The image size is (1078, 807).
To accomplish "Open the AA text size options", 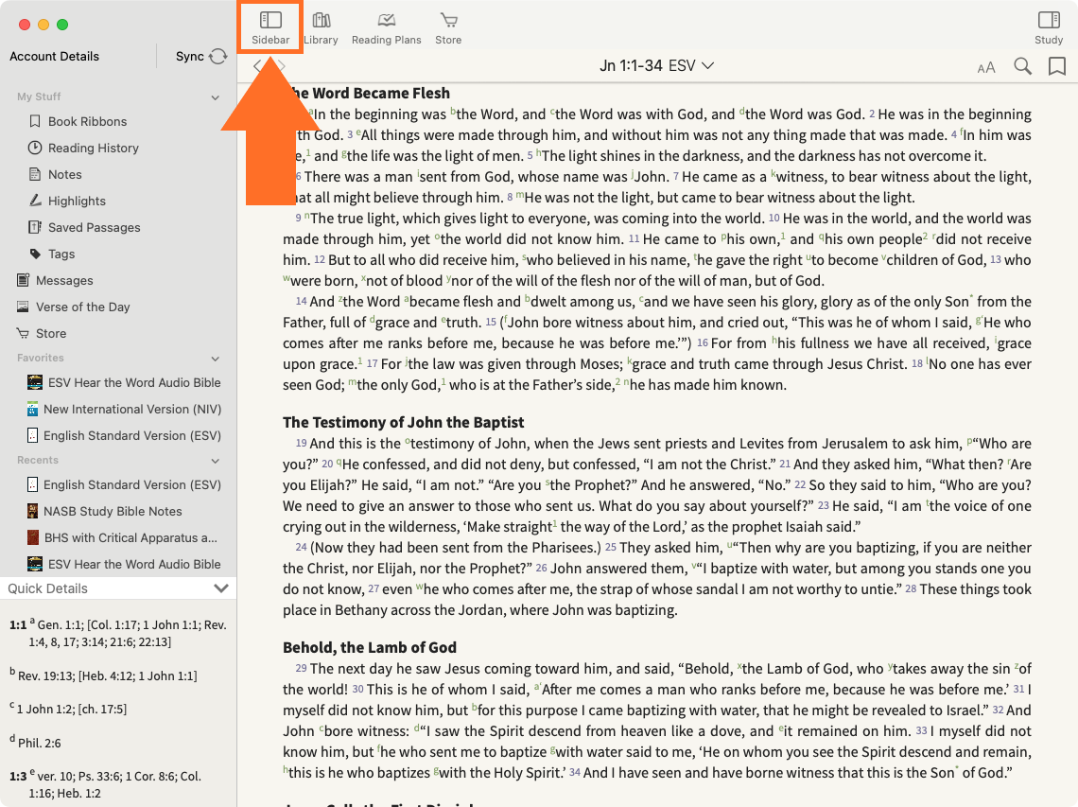I will click(986, 67).
